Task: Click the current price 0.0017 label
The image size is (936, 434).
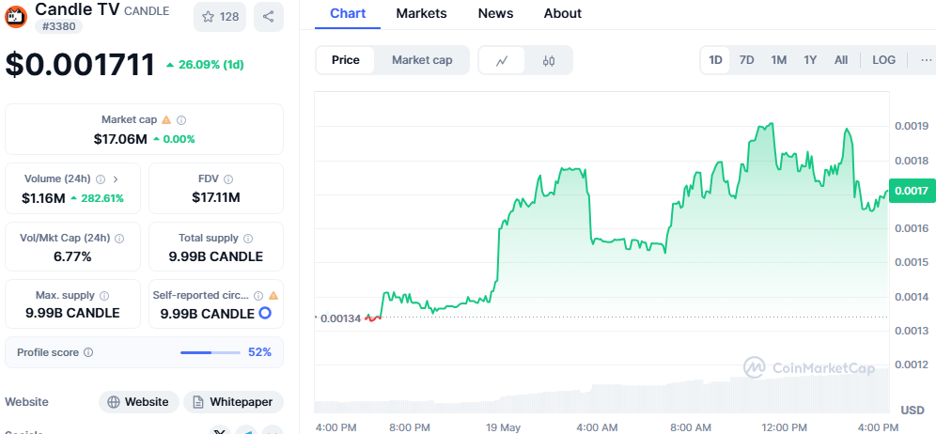Action: pyautogui.click(x=912, y=191)
